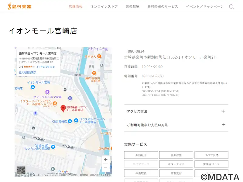Click the bus stop icon beside 霧業 label
The width and height of the screenshot is (243, 182).
tap(102, 65)
